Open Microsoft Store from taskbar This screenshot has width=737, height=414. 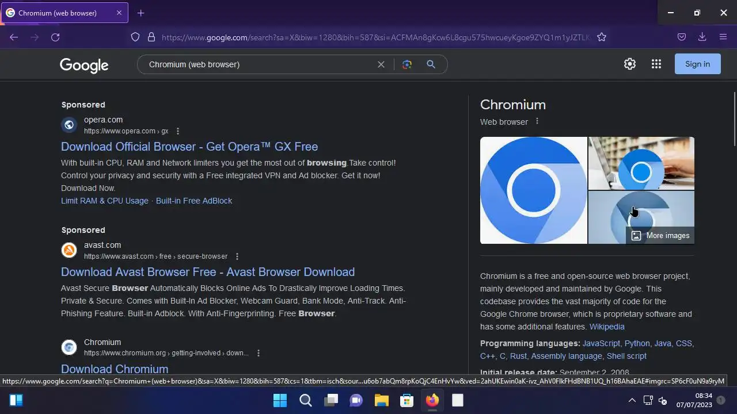(x=407, y=400)
